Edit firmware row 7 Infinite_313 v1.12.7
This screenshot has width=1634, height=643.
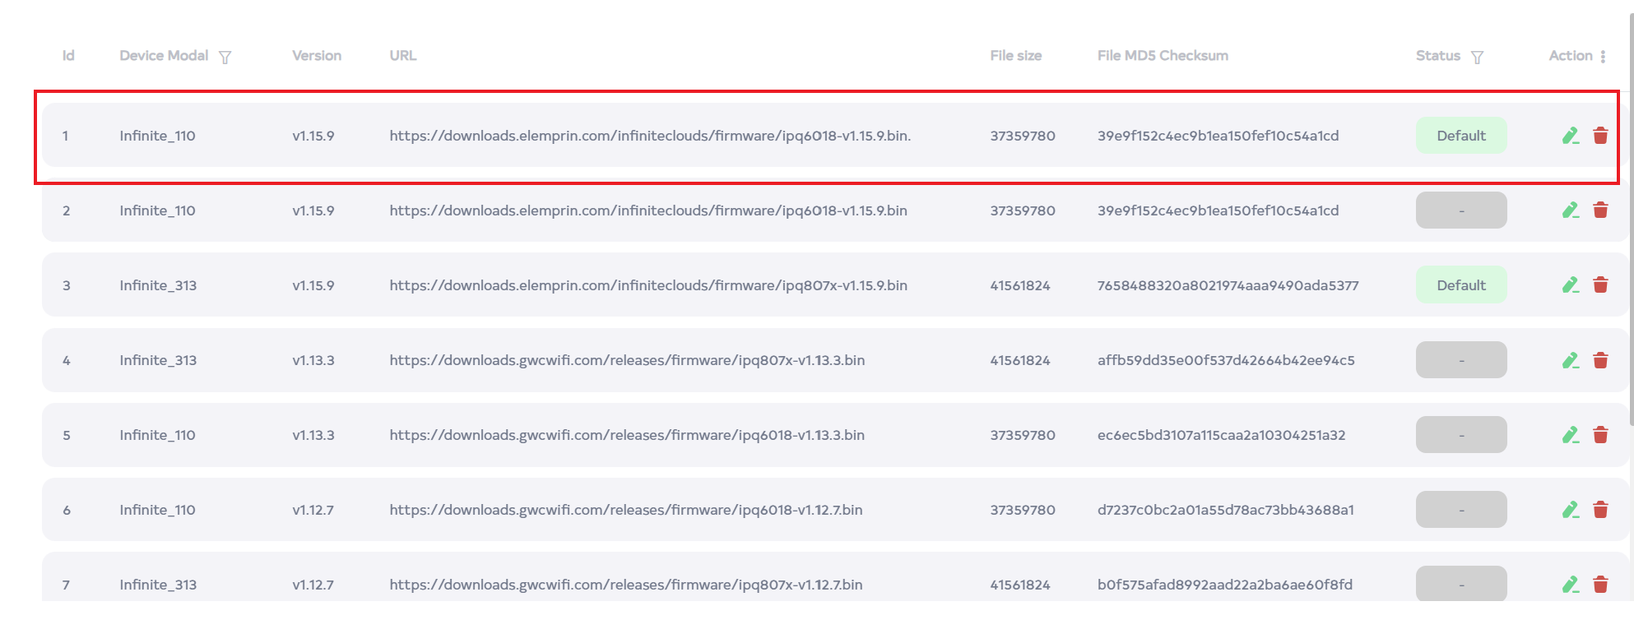tap(1570, 585)
